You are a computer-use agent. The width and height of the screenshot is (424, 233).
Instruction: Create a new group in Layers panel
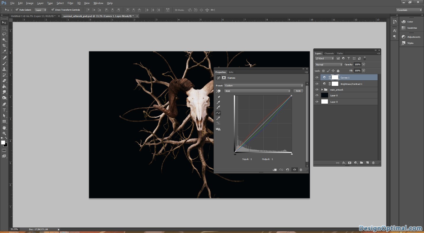point(362,163)
